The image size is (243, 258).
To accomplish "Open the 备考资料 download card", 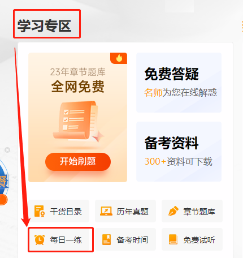I will [179, 152].
